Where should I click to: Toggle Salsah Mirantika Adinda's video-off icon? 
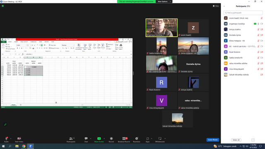(262, 74)
